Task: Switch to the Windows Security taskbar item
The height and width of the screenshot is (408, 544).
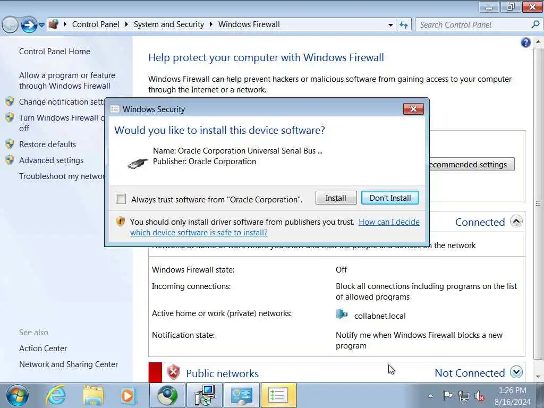Action: tap(278, 395)
